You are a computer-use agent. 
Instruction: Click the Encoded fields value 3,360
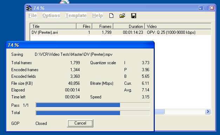tap(75, 76)
